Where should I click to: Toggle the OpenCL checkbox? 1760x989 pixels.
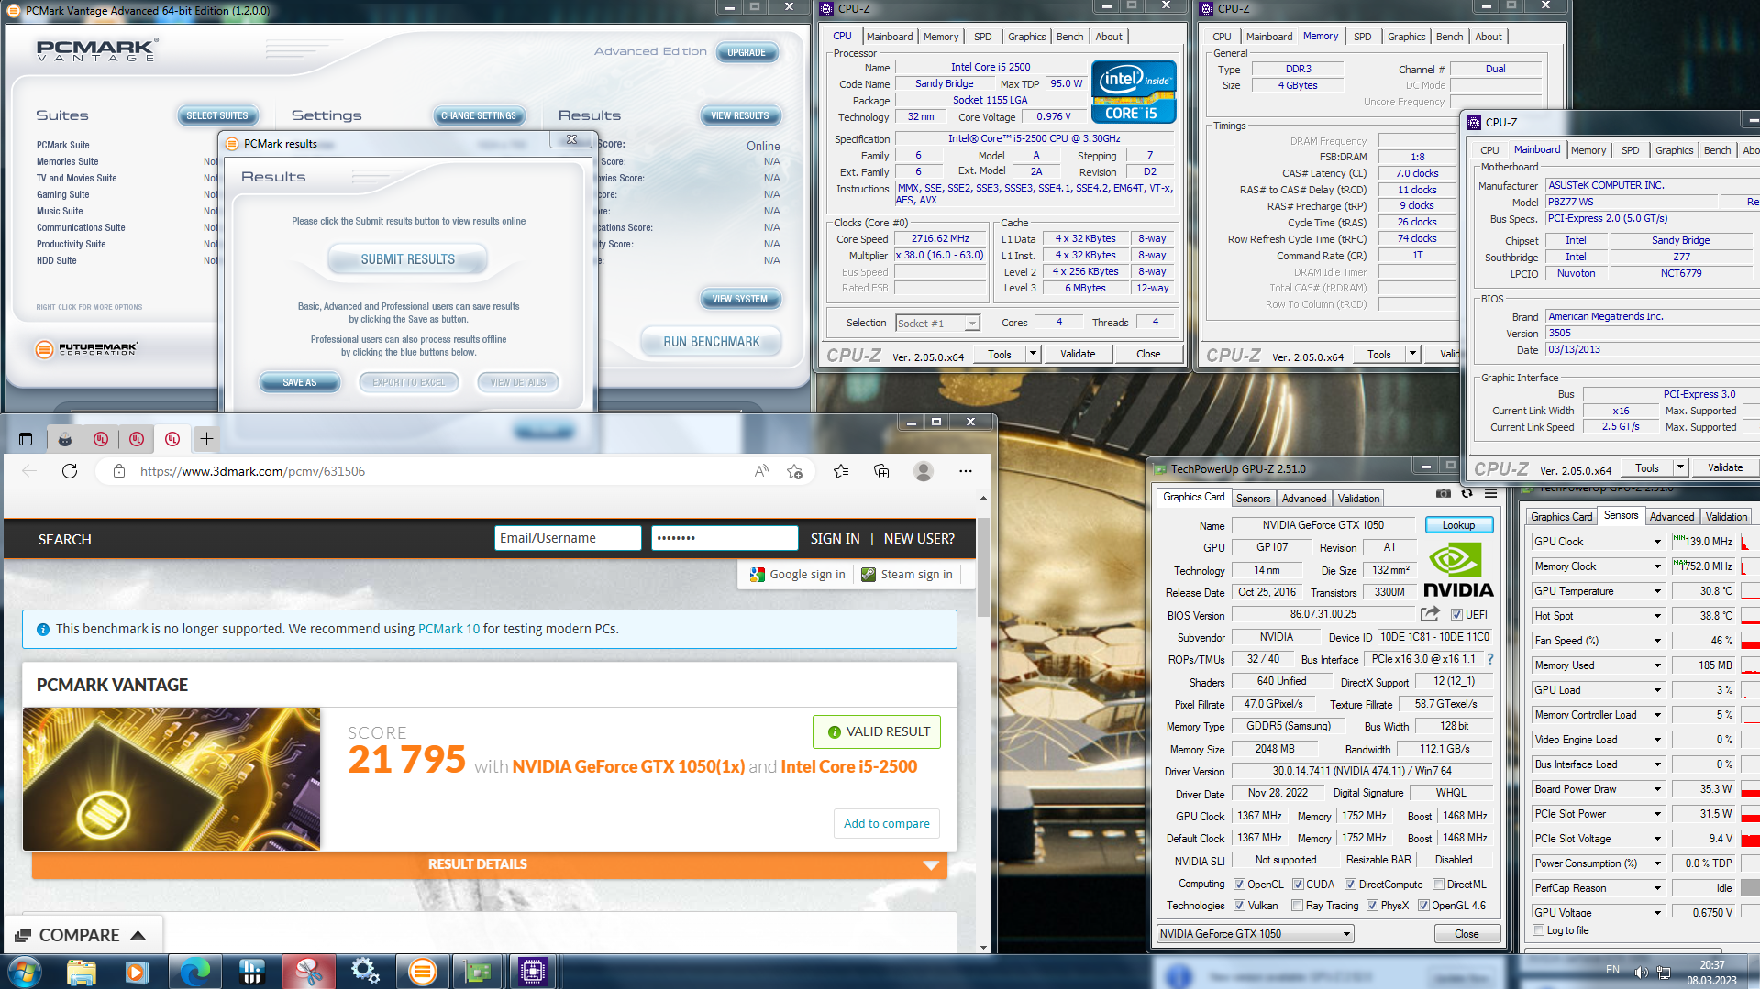tap(1240, 885)
